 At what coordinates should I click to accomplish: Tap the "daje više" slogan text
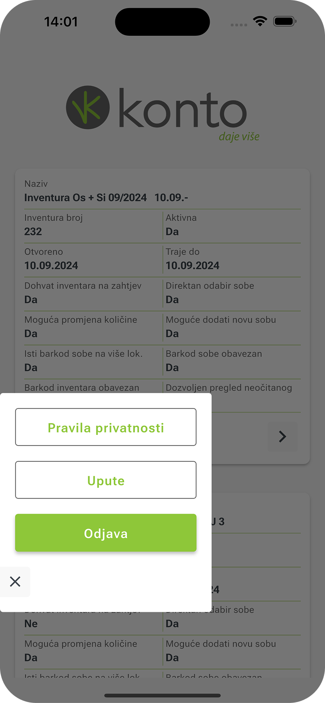pyautogui.click(x=239, y=136)
